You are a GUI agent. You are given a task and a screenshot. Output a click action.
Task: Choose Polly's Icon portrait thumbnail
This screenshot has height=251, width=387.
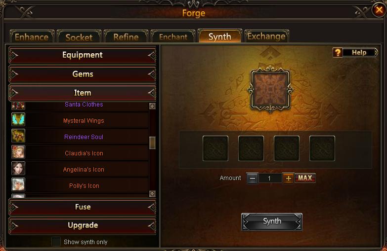tap(18, 184)
